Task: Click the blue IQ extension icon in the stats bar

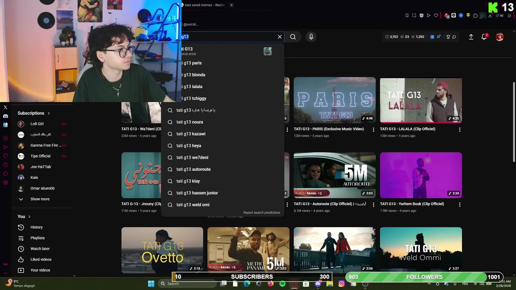Action: [432, 37]
